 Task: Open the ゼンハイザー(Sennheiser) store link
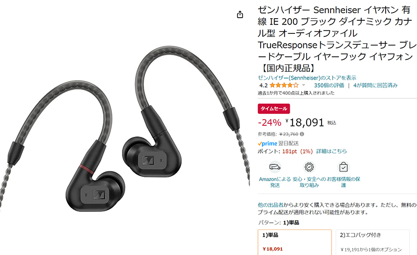pos(307,78)
